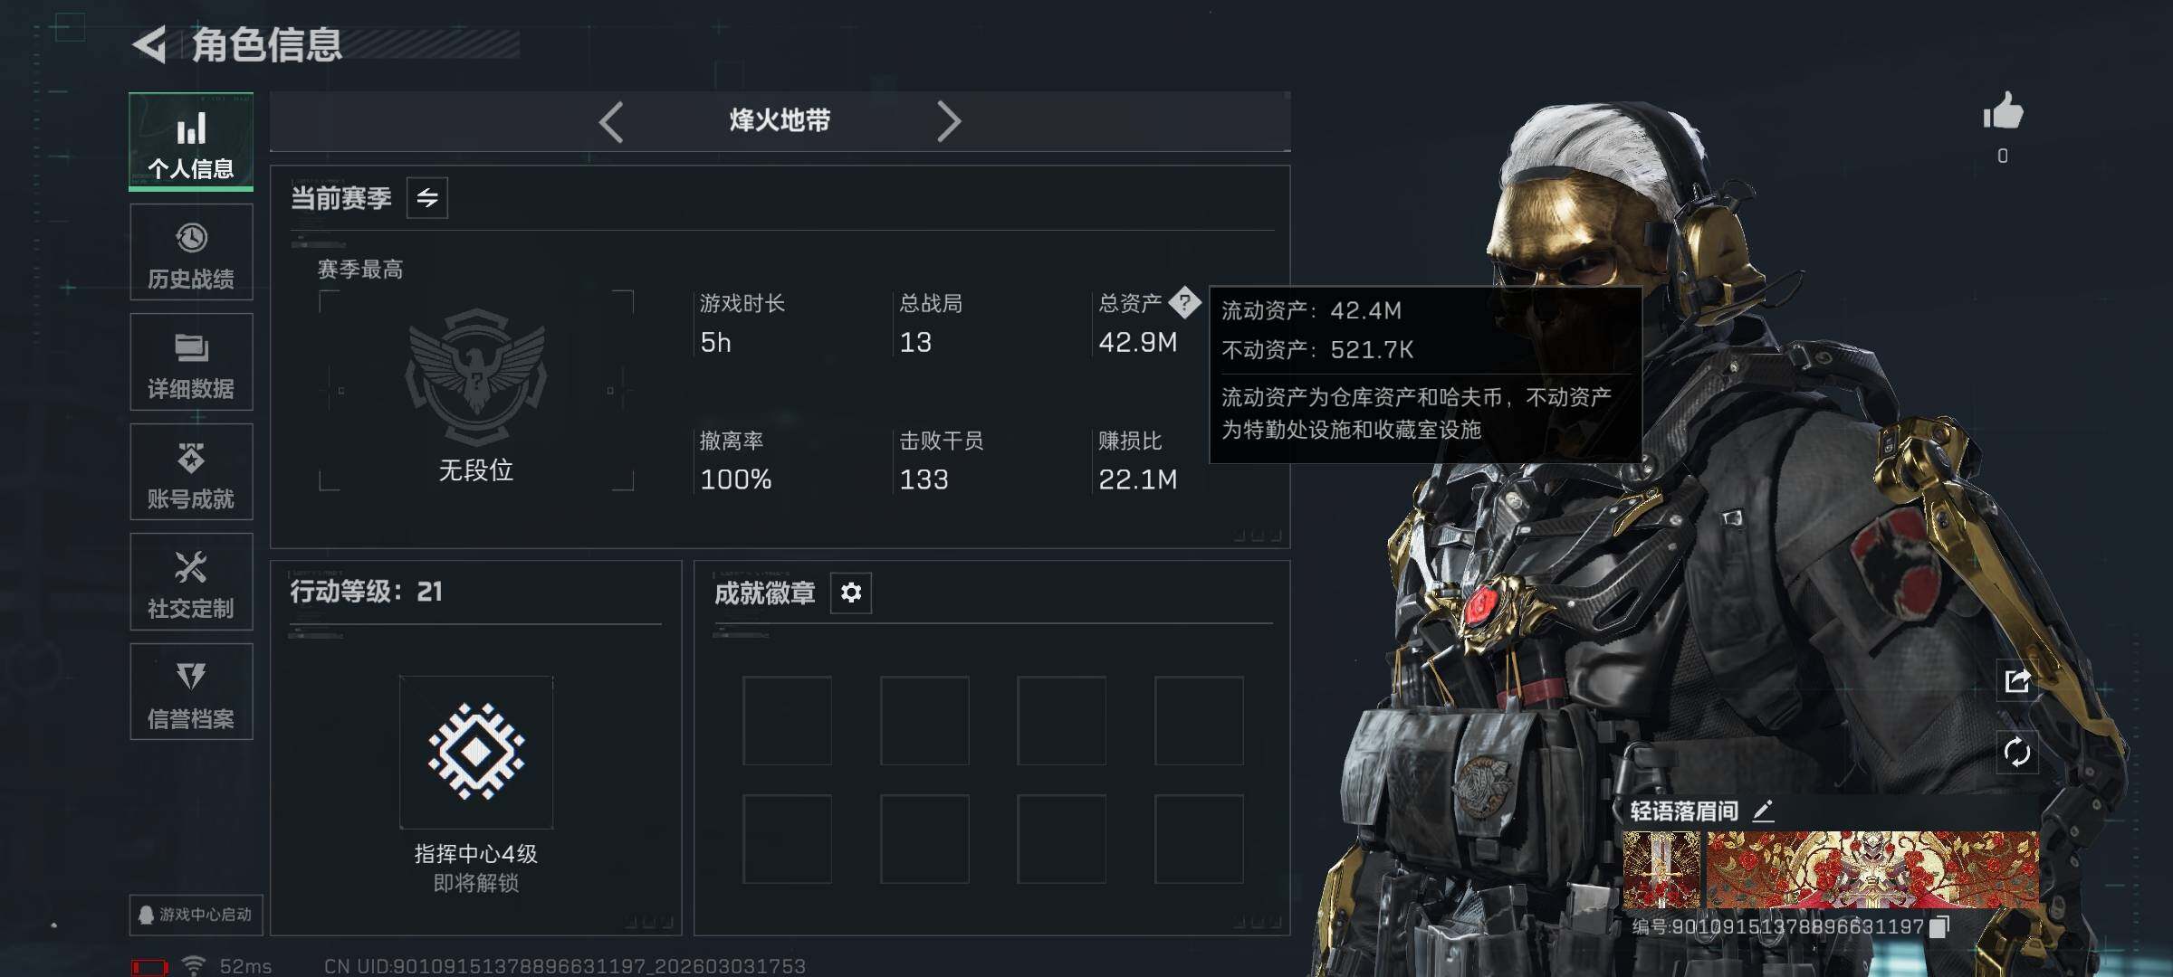Open the 成就徽章 gear settings
The height and width of the screenshot is (977, 2173).
(851, 593)
